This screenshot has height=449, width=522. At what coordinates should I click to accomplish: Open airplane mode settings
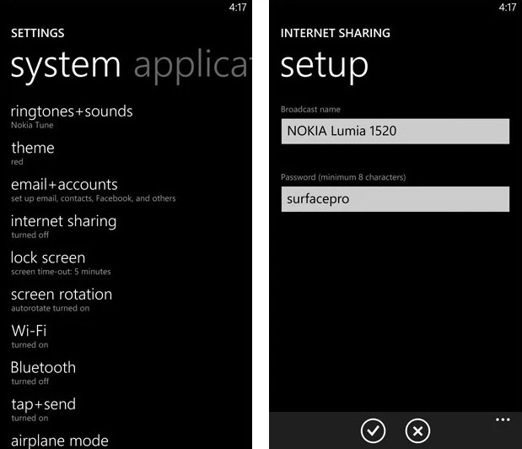(x=60, y=441)
